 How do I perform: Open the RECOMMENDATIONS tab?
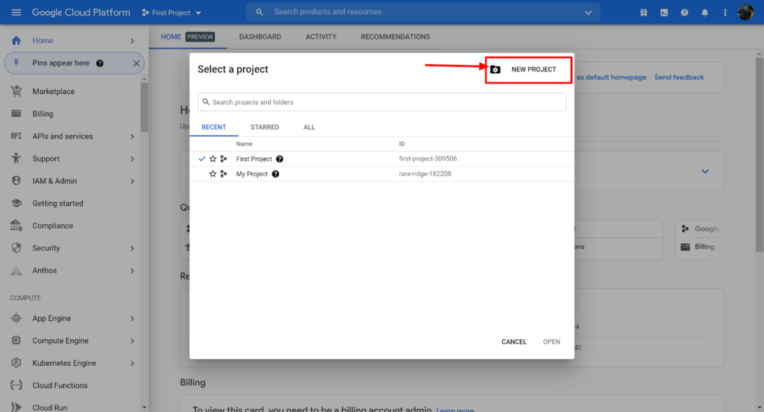(x=395, y=37)
